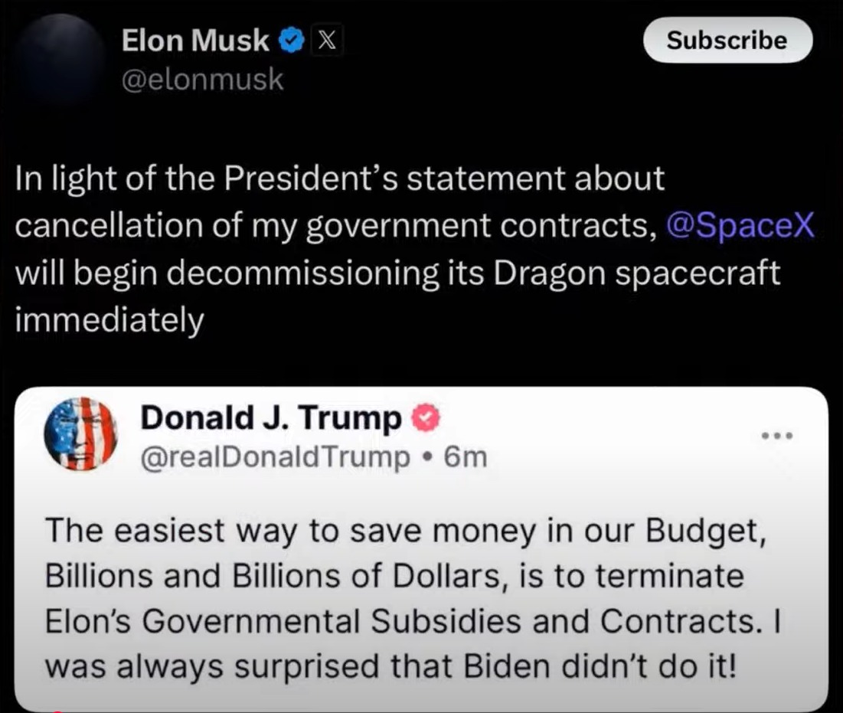Click the @realDonaldTrump handle
The height and width of the screenshot is (713, 843).
click(x=276, y=457)
